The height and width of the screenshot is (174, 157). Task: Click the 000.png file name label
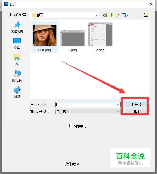(x=45, y=50)
